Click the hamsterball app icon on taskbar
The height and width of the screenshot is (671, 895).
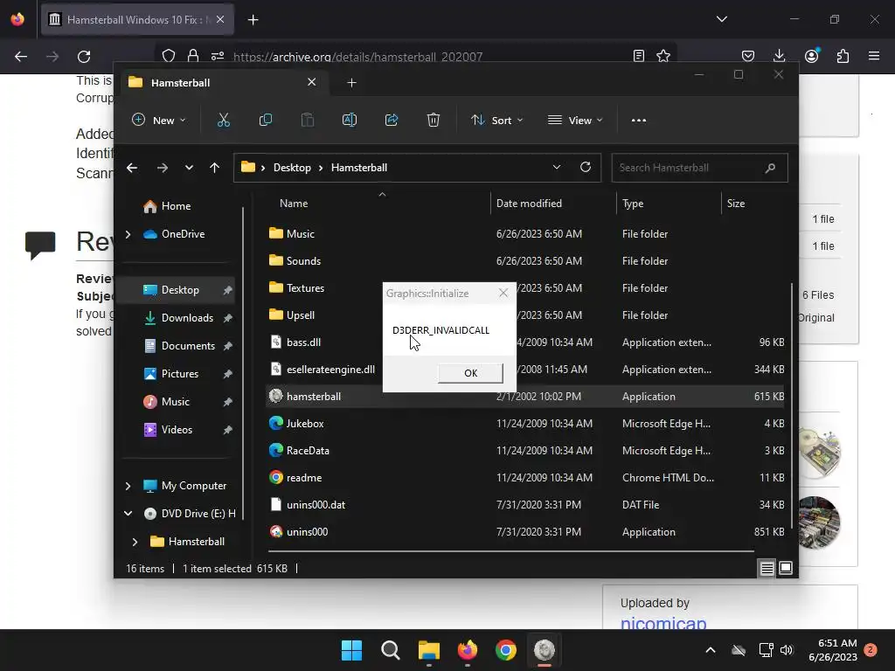(544, 650)
